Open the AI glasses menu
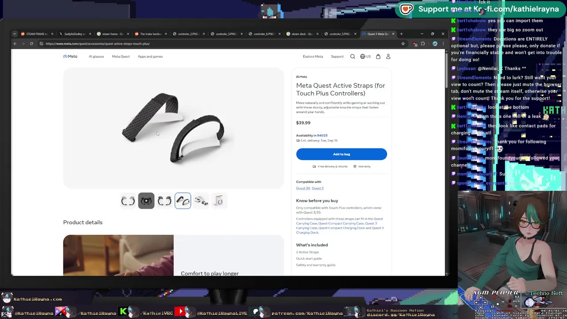The height and width of the screenshot is (319, 567). [x=96, y=56]
